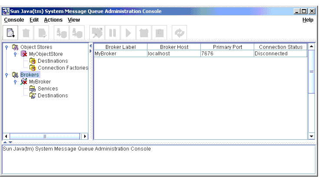The width and height of the screenshot is (331, 177).
Task: Click the Refresh toolbar icon
Action: (179, 33)
